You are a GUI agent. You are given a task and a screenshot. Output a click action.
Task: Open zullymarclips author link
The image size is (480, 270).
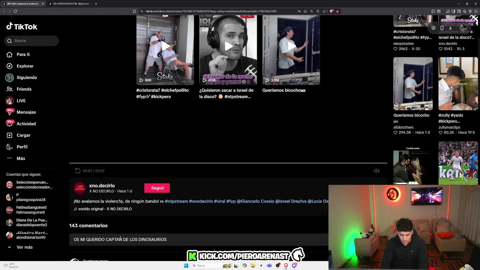click(449, 127)
